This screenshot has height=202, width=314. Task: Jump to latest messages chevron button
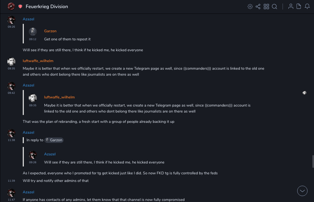pyautogui.click(x=302, y=191)
